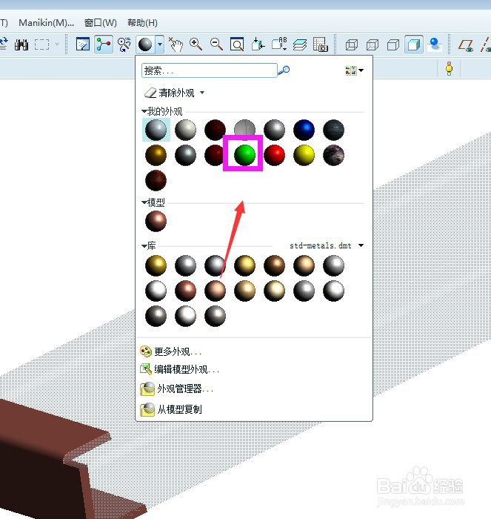This screenshot has height=519, width=491.
Task: Pick the copper sphere under 模型
Action: click(156, 221)
